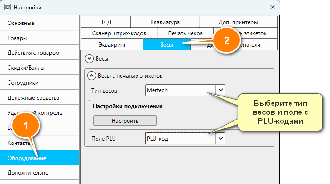Click the Настройки подключения heading
Image resolution: width=330 pixels, height=184 pixels.
[x=128, y=106]
